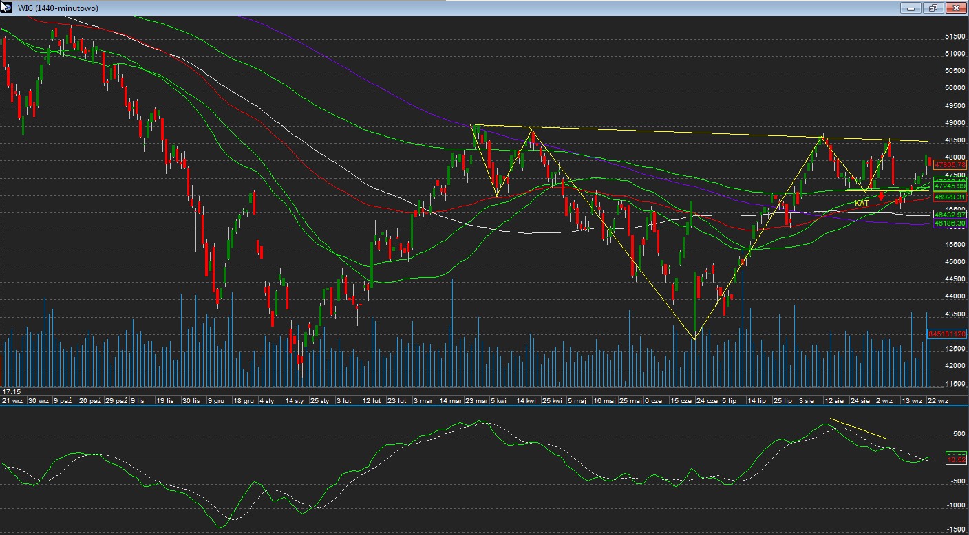Screen dimensions: 969x535
Task: Click the 10.52 oscillator value label
Action: (956, 459)
